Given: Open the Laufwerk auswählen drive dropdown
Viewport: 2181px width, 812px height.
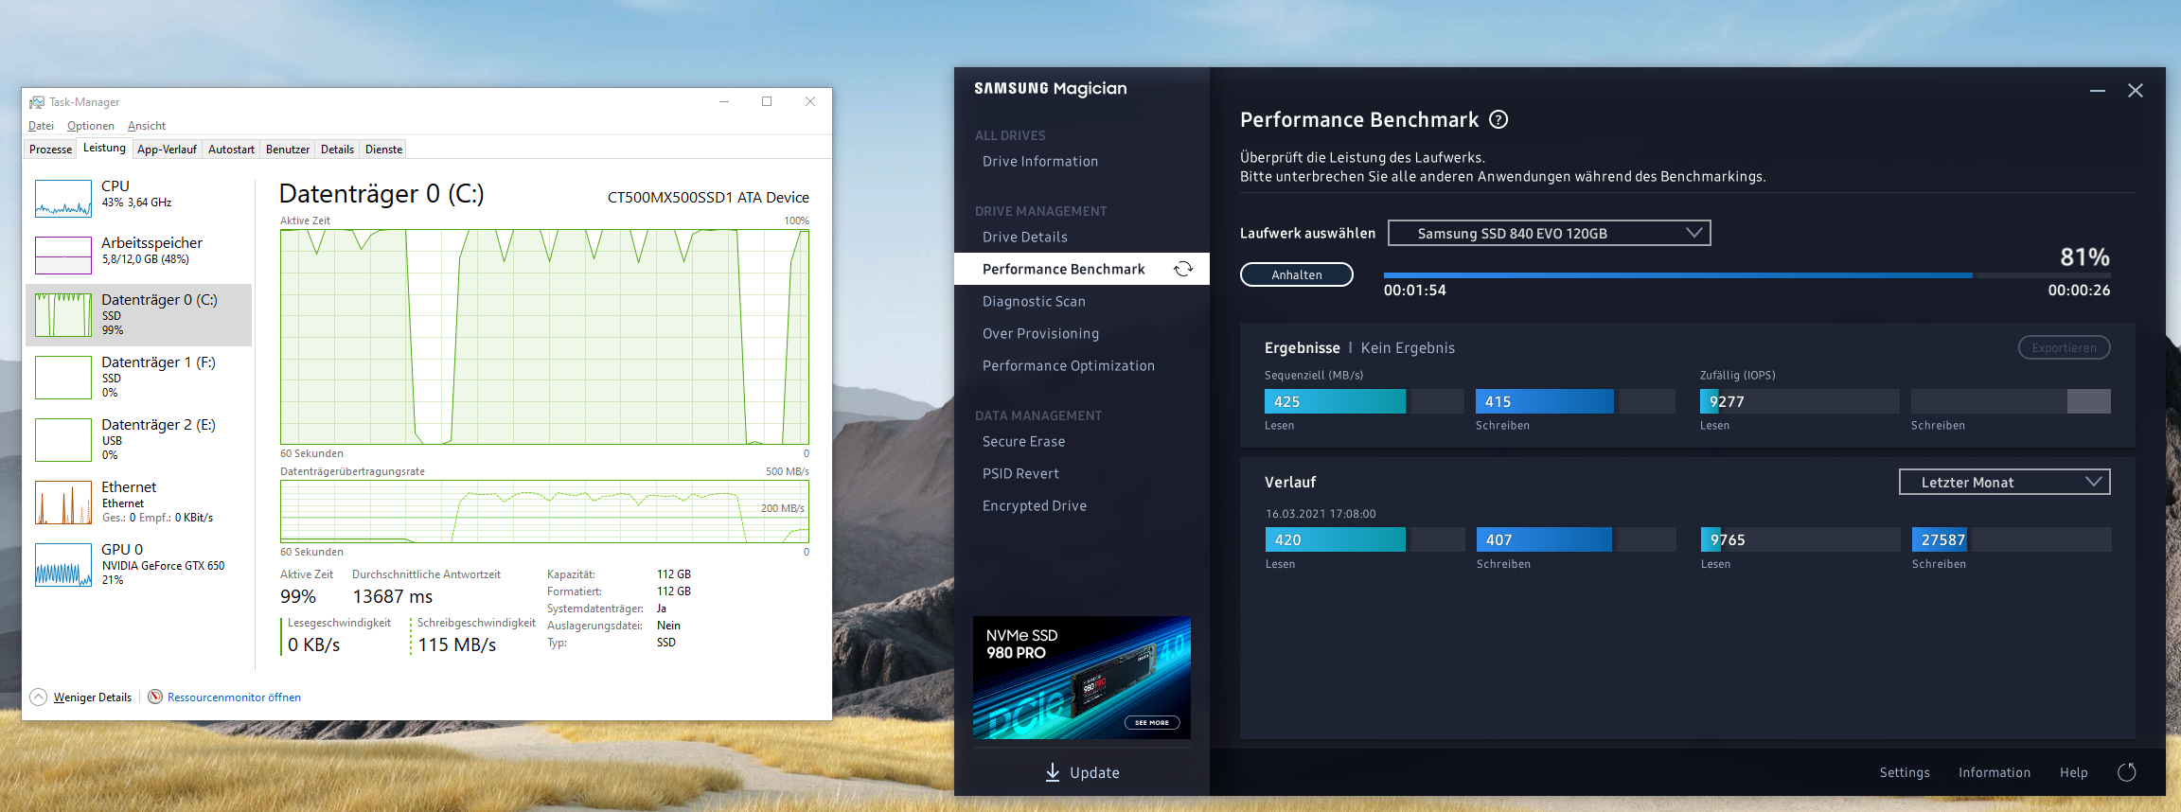Looking at the screenshot, I should pyautogui.click(x=1550, y=233).
